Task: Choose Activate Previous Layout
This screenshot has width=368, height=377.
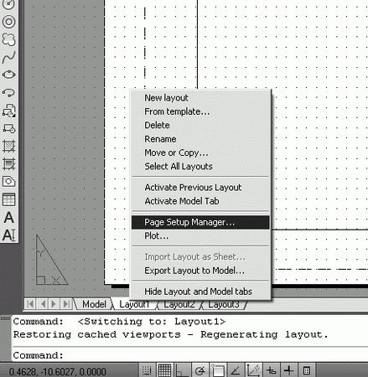Action: [x=200, y=187]
